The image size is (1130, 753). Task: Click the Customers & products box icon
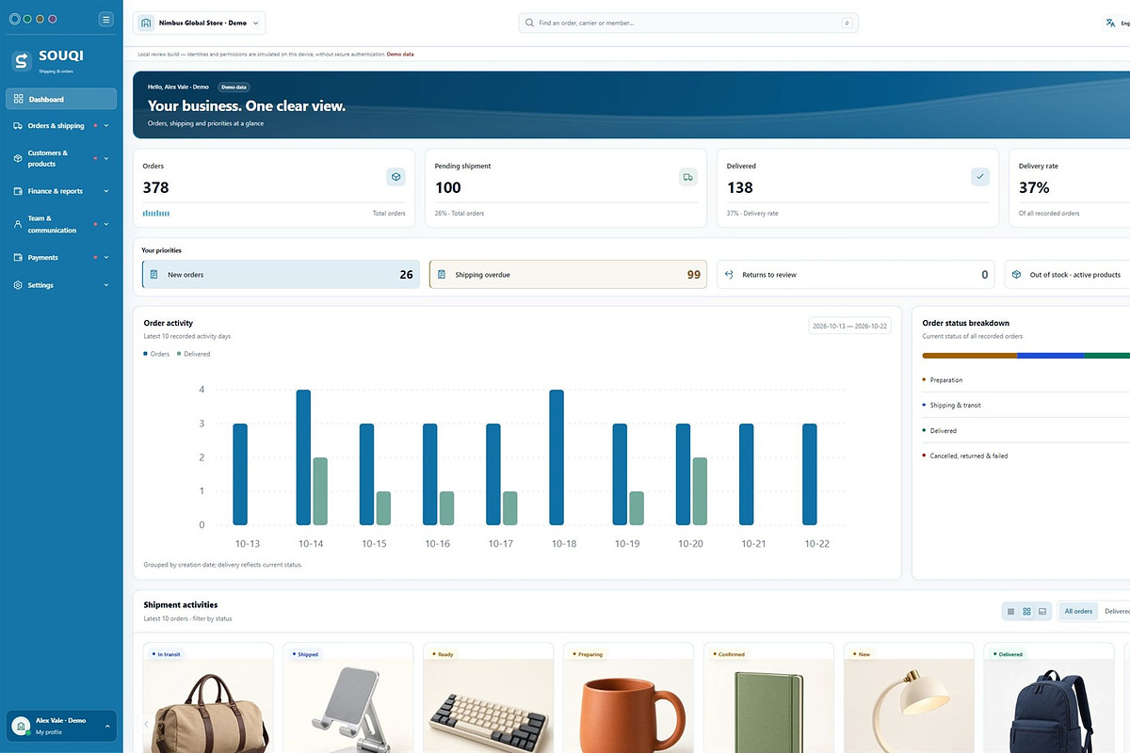tap(18, 158)
